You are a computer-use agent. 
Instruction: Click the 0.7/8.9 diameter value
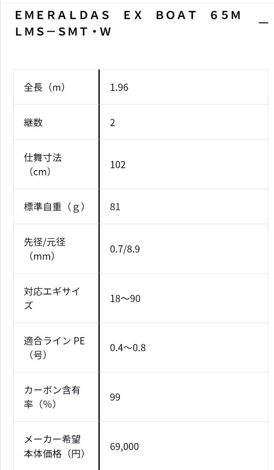pos(124,249)
